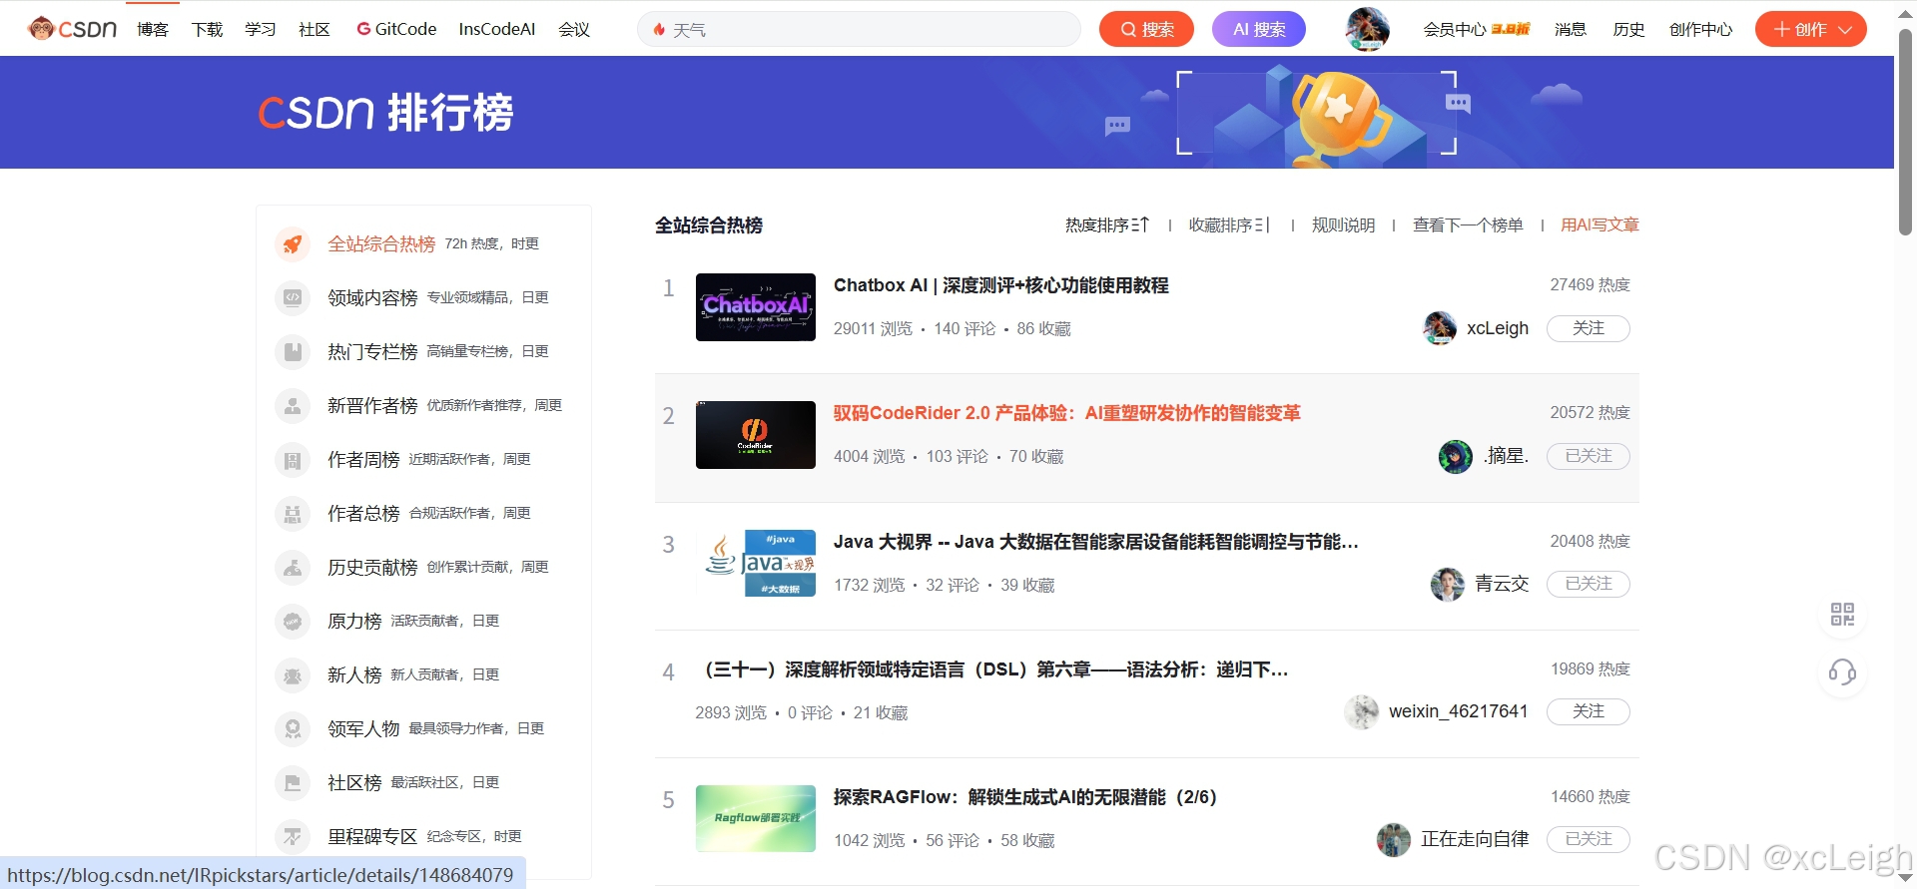Expand the 创作 dropdown arrow

1845,30
